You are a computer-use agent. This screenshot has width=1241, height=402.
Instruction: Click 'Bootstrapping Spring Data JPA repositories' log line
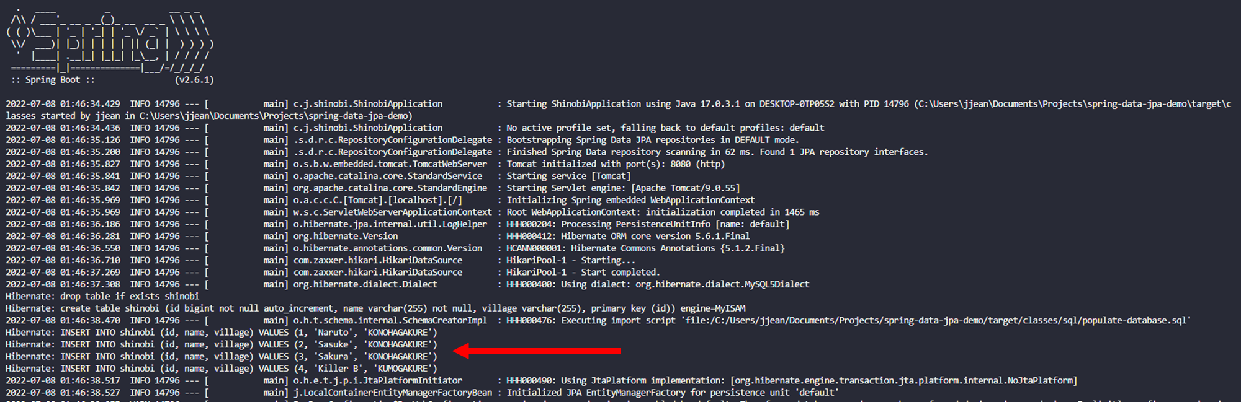coord(652,140)
